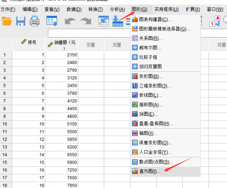Select row header 18
Viewport: 227px width, 188px height.
[x=6, y=185]
